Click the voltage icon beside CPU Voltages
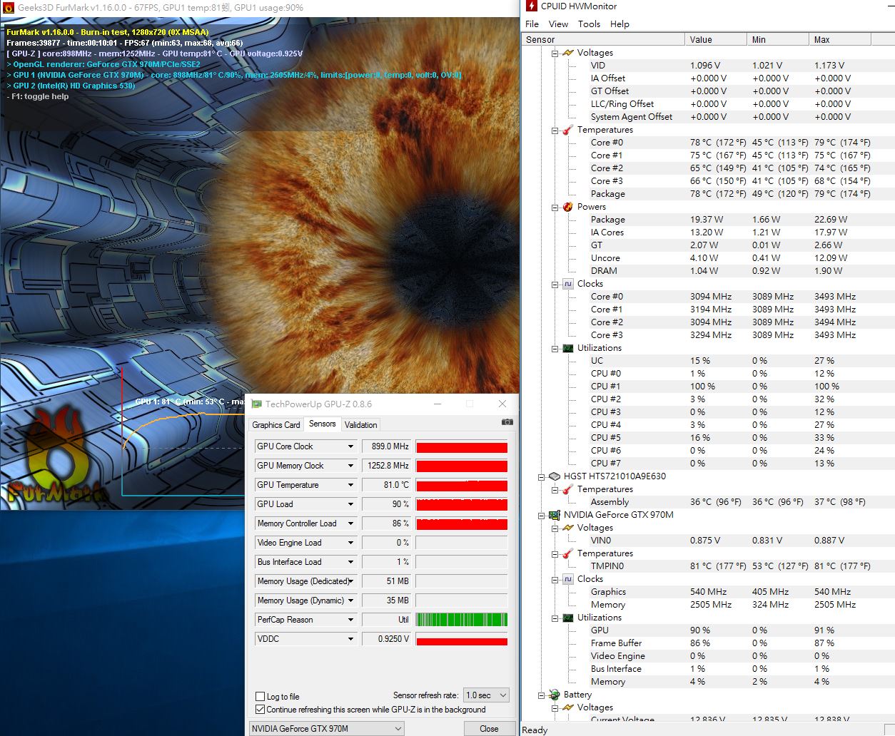This screenshot has height=736, width=895. click(x=568, y=53)
